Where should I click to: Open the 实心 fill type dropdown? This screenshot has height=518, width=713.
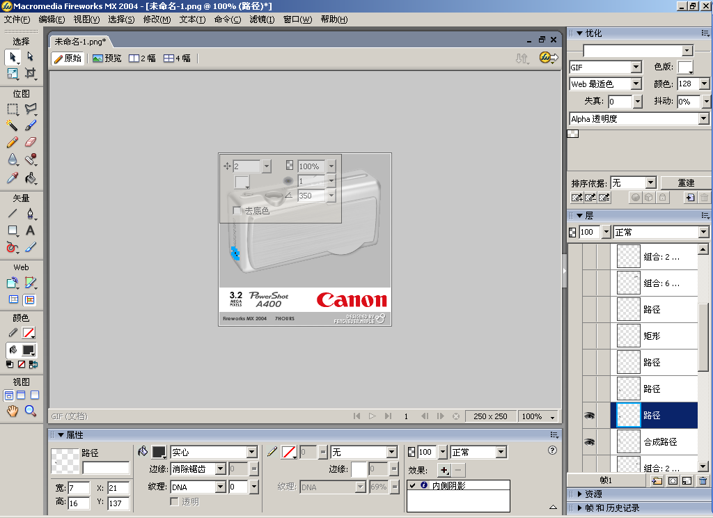252,452
